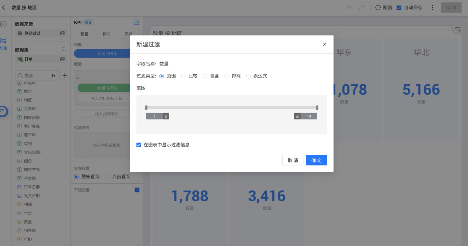
Task: Select the 比较 filter type radio button
Action: [x=183, y=76]
